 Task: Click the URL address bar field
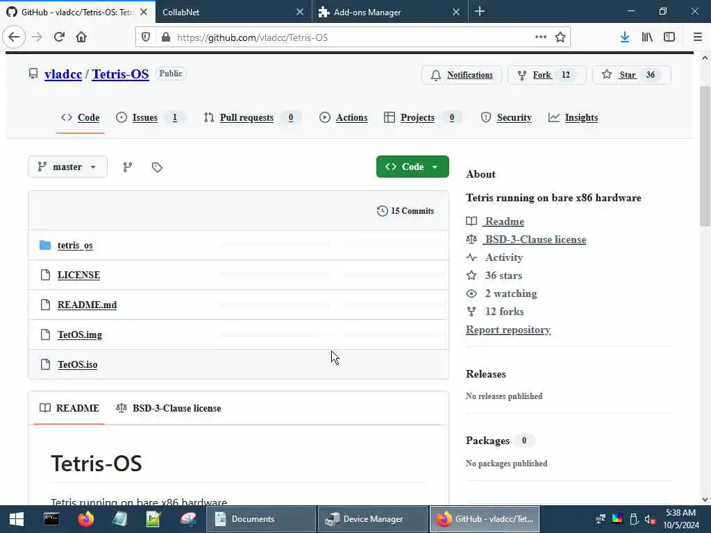pyautogui.click(x=353, y=37)
